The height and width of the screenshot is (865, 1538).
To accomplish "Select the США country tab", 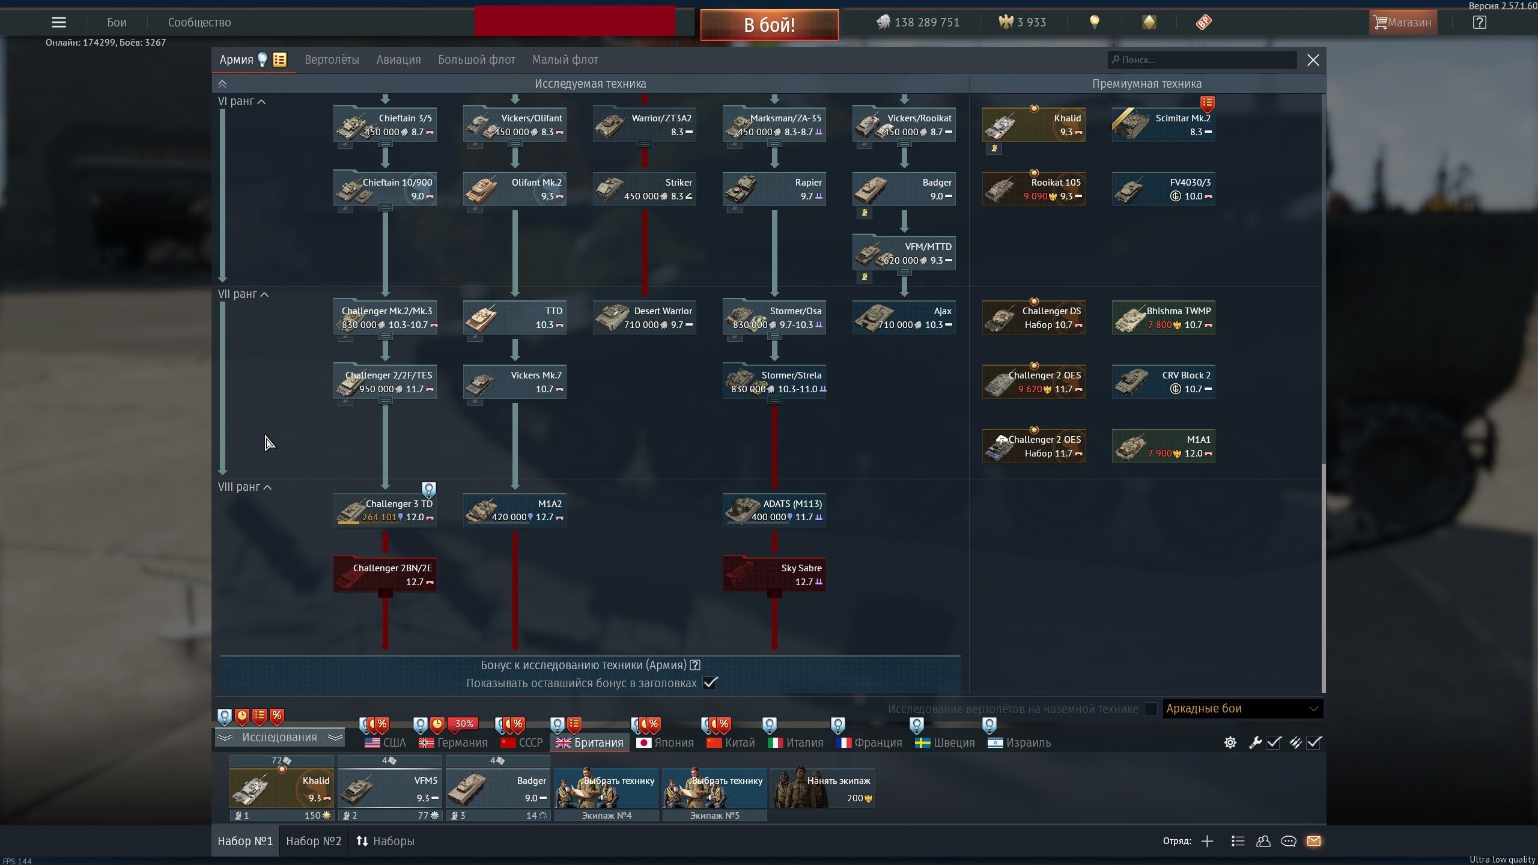I will 385,743.
